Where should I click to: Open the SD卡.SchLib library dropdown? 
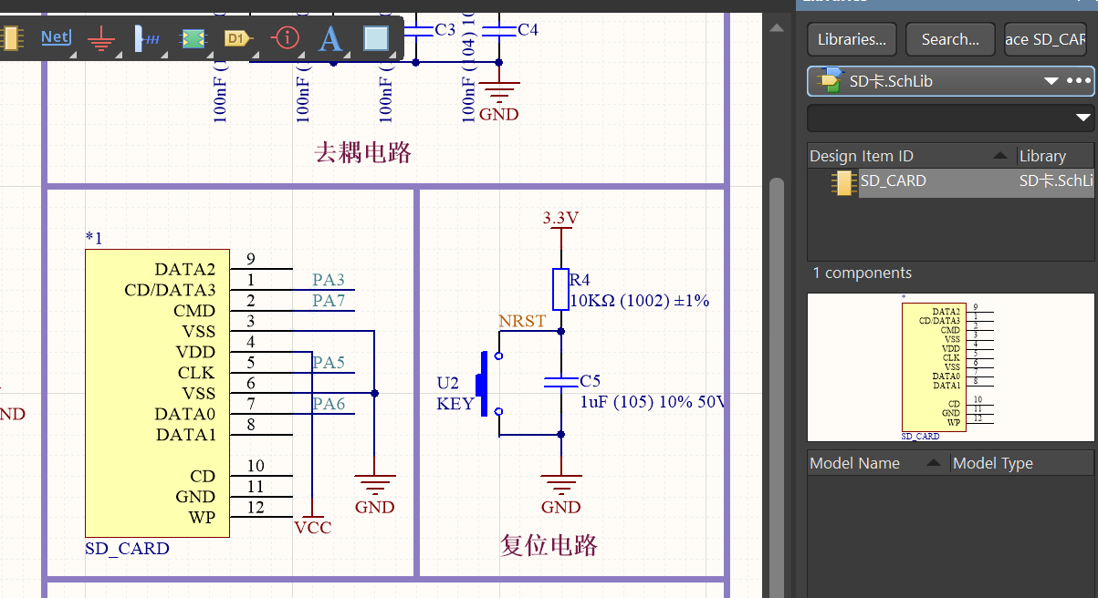tap(1051, 80)
